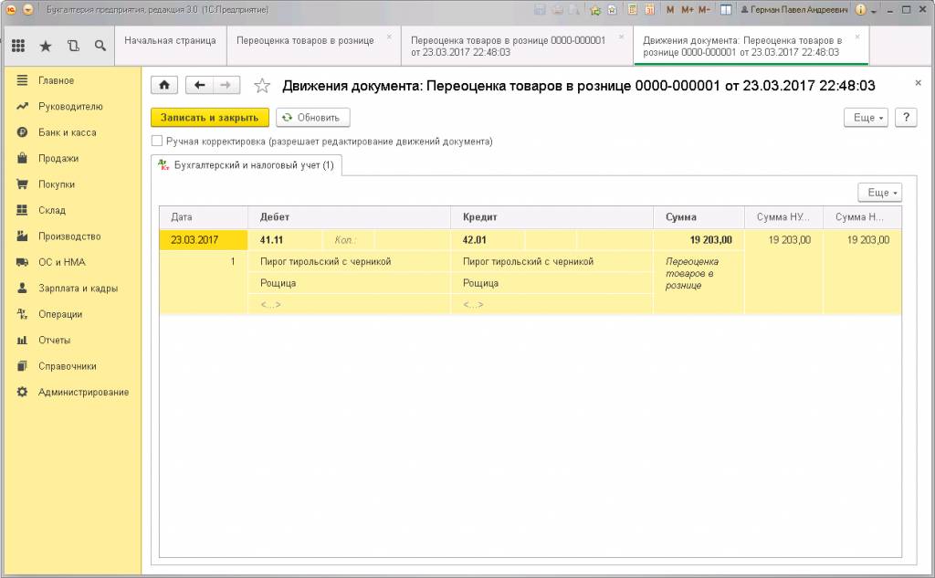
Task: Click credit subconto Рощица
Action: (552, 283)
